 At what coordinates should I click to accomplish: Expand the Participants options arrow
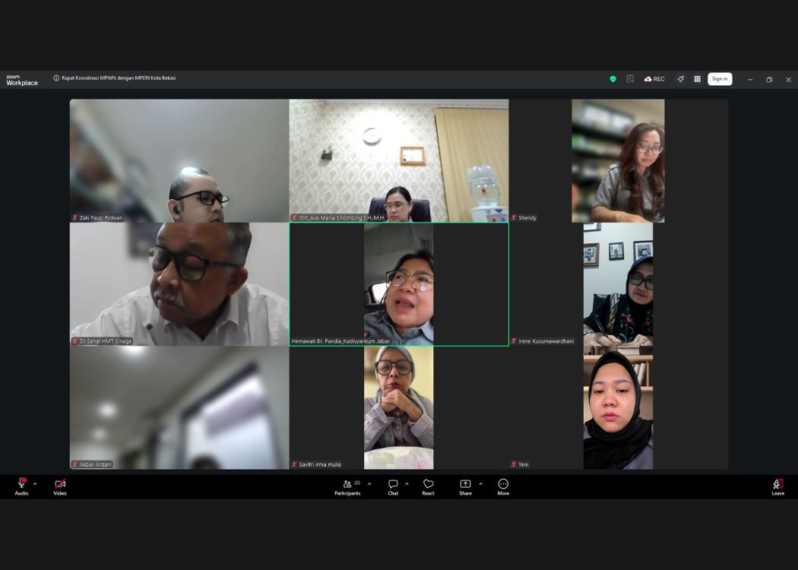pyautogui.click(x=369, y=484)
